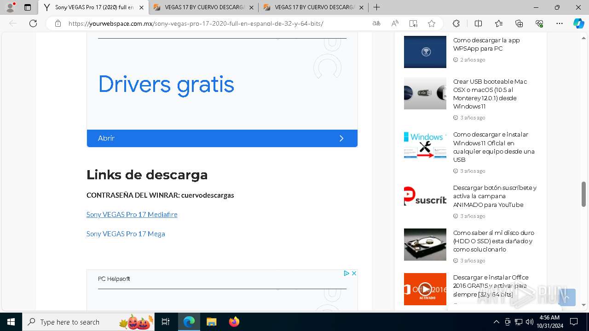
Task: Close the PC Helpsoft ad with X
Action: pos(354,273)
